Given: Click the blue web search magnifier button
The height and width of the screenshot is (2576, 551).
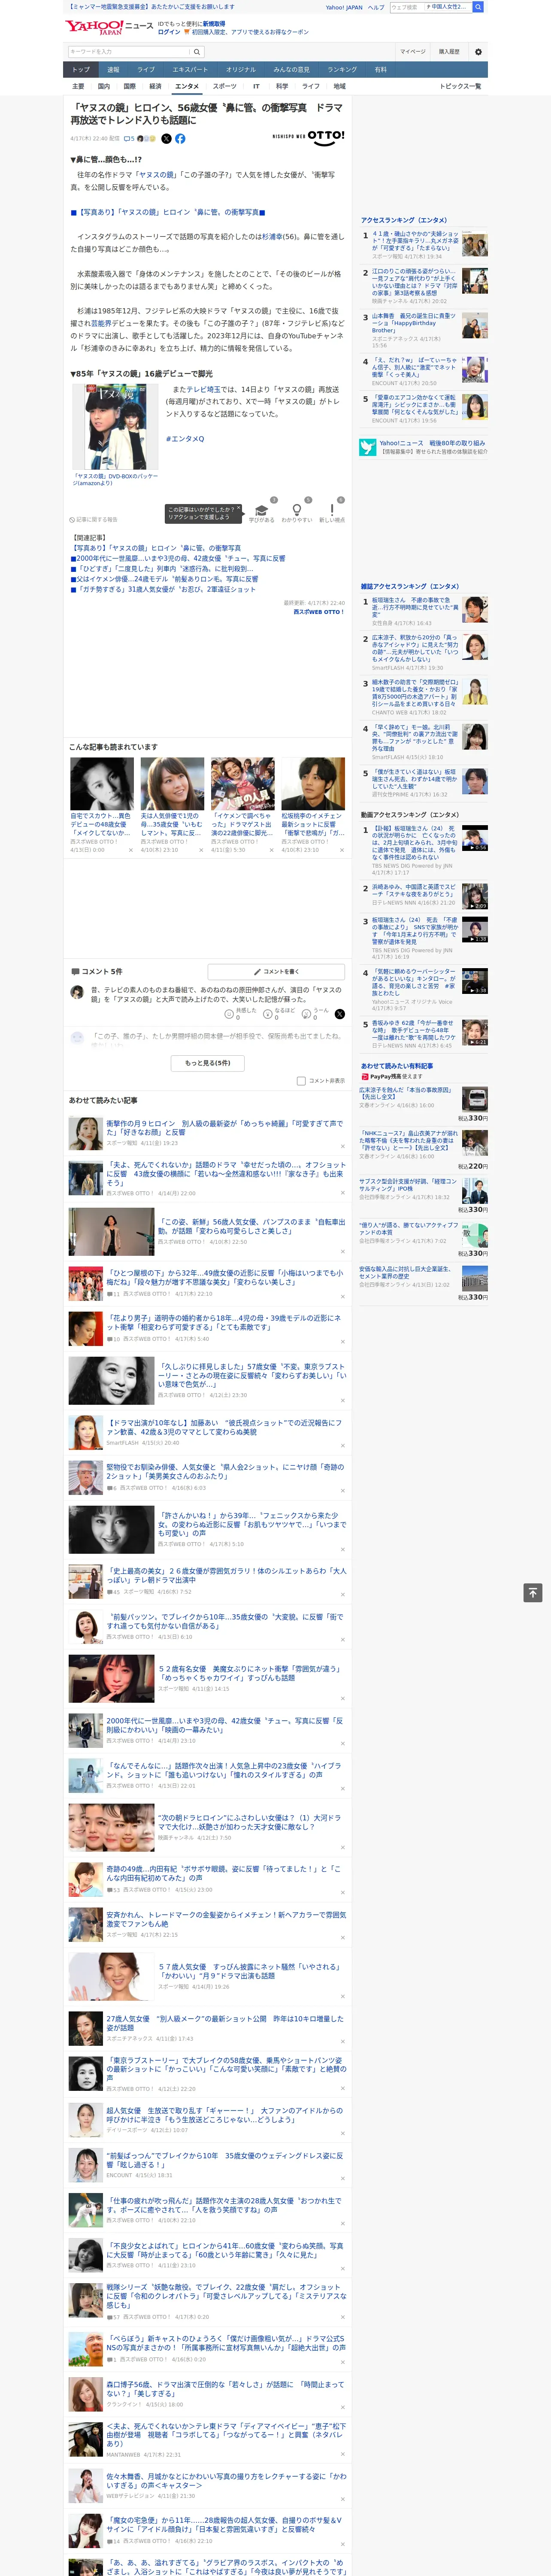Looking at the screenshot, I should coord(478,7).
